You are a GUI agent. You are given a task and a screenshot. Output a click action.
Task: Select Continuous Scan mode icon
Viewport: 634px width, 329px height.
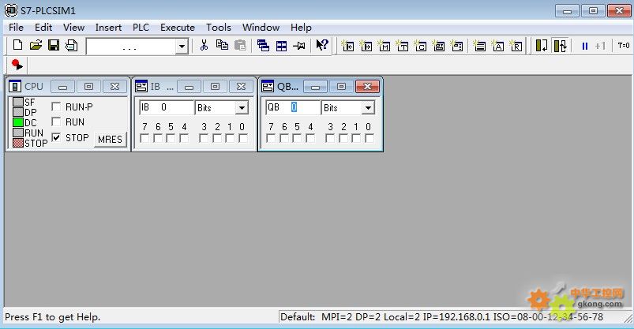[x=561, y=46]
